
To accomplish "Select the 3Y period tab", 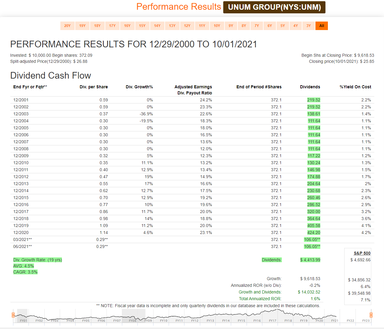I will pyautogui.click(x=308, y=26).
